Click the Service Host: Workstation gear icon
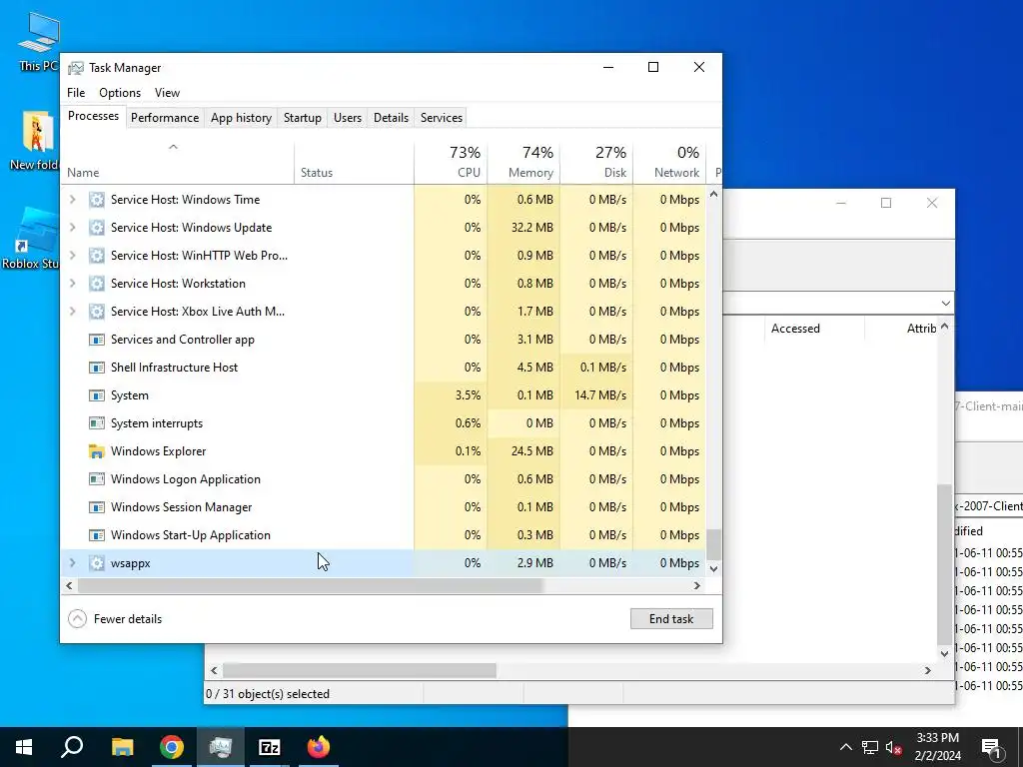This screenshot has height=767, width=1023. (97, 284)
